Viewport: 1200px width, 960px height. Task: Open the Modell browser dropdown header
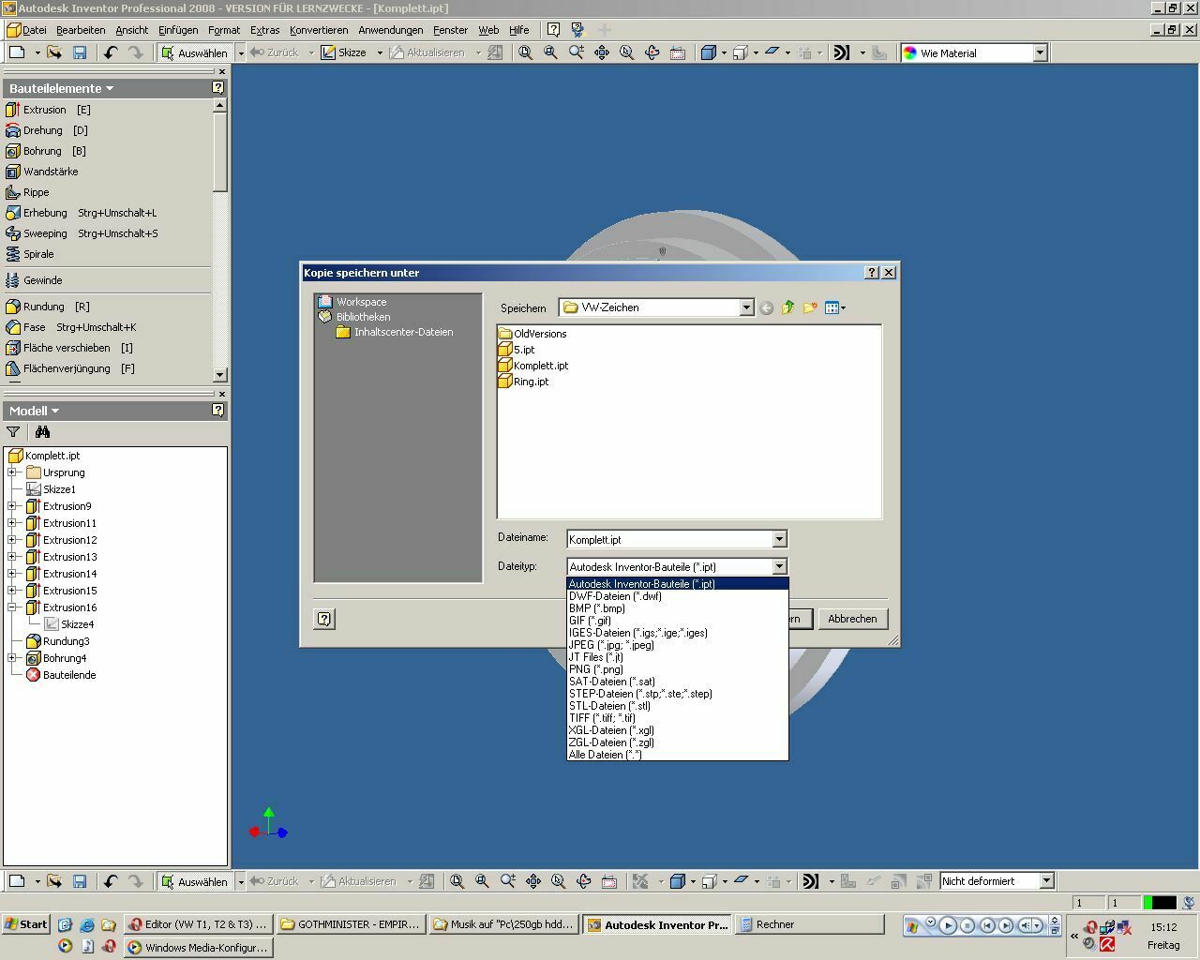[34, 411]
